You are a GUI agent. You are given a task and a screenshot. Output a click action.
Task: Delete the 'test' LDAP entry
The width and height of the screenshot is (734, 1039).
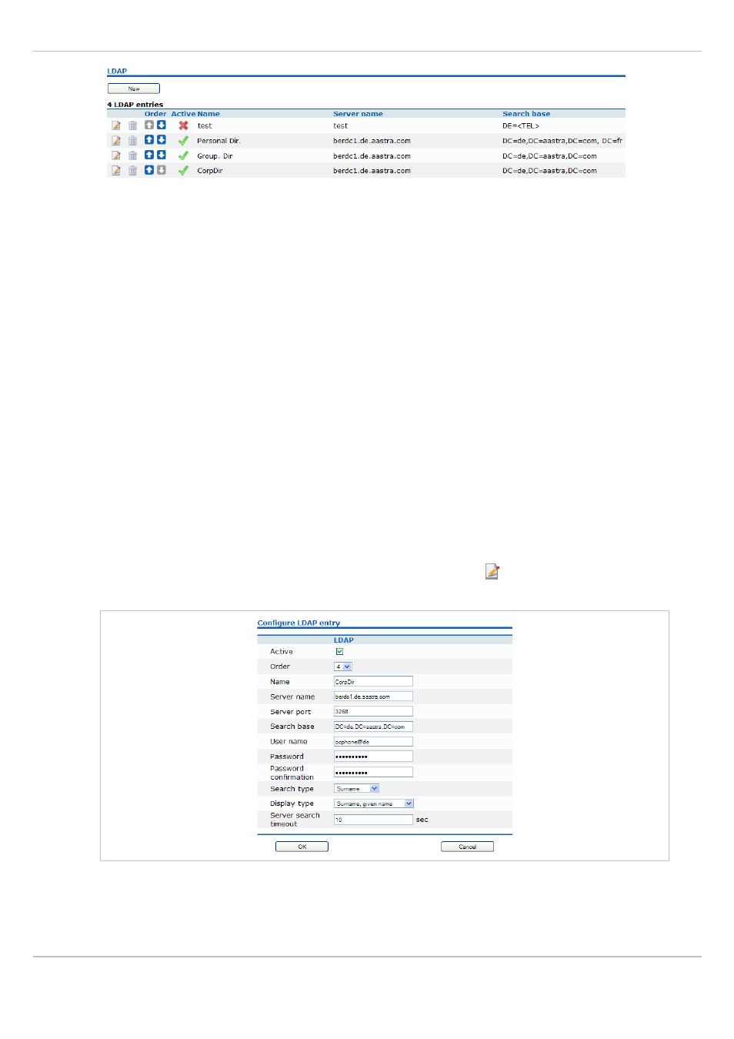pos(132,125)
